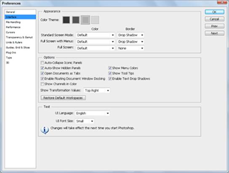The width and height of the screenshot is (229, 173).
Task: Open Units & Rulers preferences
Action: tap(20, 43)
